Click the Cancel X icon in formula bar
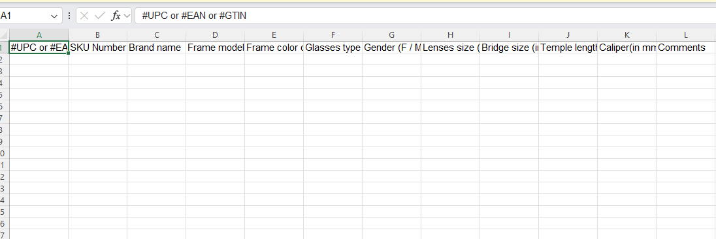This screenshot has height=239, width=716. pos(84,16)
